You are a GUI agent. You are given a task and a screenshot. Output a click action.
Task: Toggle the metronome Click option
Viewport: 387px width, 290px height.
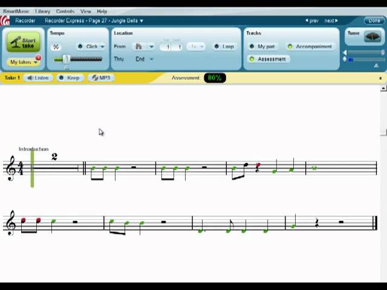88,47
